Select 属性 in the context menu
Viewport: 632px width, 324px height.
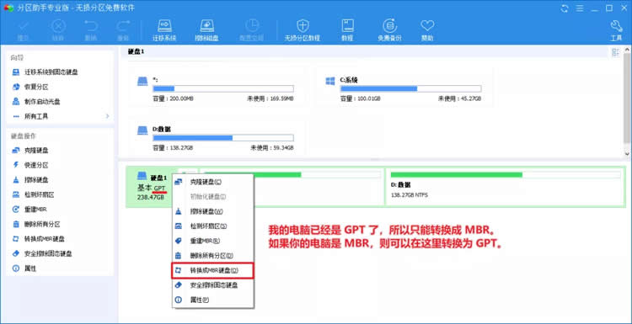click(x=213, y=300)
